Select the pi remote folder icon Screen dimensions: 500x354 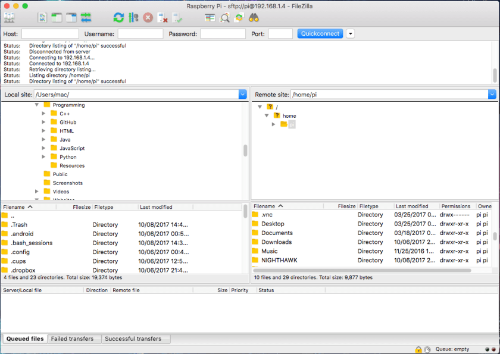pyautogui.click(x=284, y=124)
